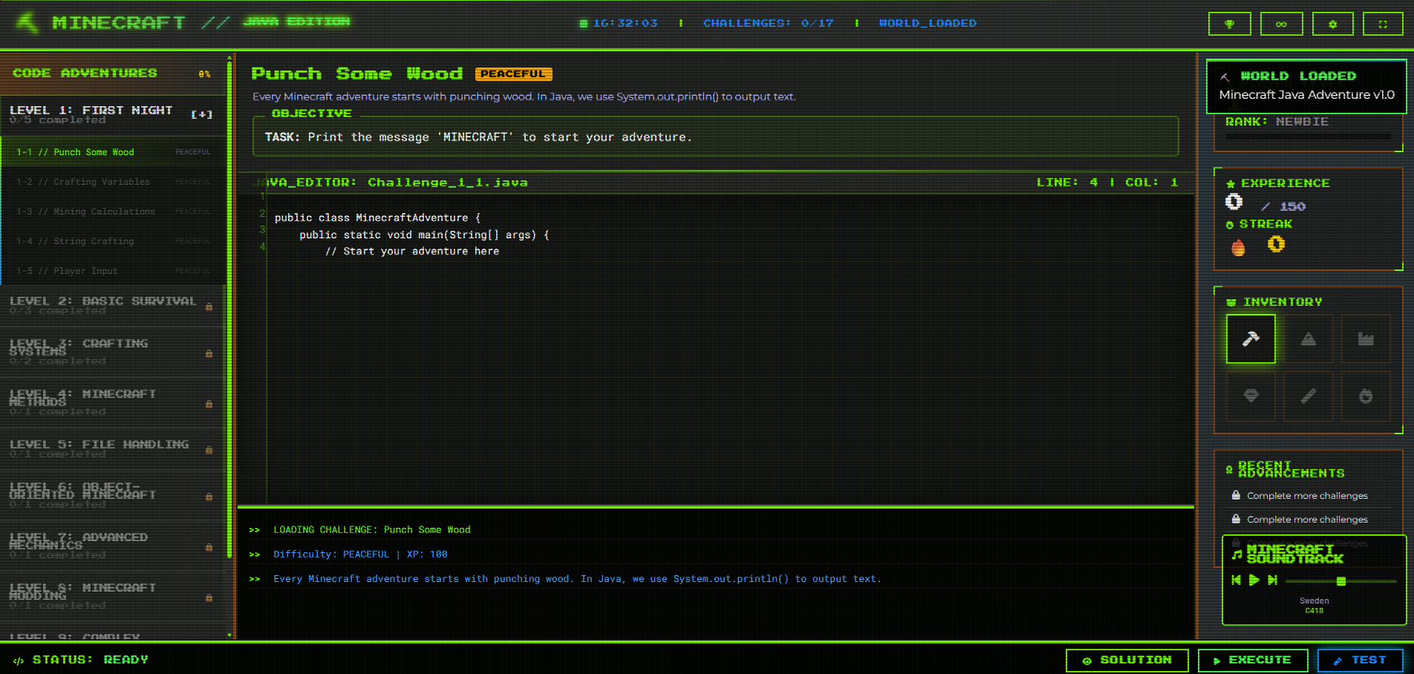Expand Level 2: Basic Survival section
Screen dimensions: 1414x674
tap(113, 306)
